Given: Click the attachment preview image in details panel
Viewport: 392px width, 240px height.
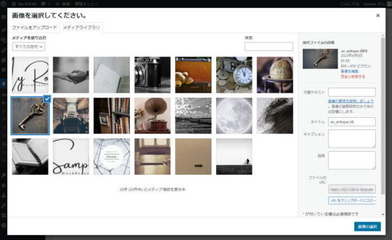Looking at the screenshot, I should pyautogui.click(x=320, y=59).
